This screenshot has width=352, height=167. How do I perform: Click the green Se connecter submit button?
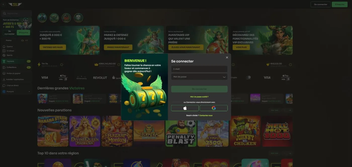pyautogui.click(x=199, y=89)
